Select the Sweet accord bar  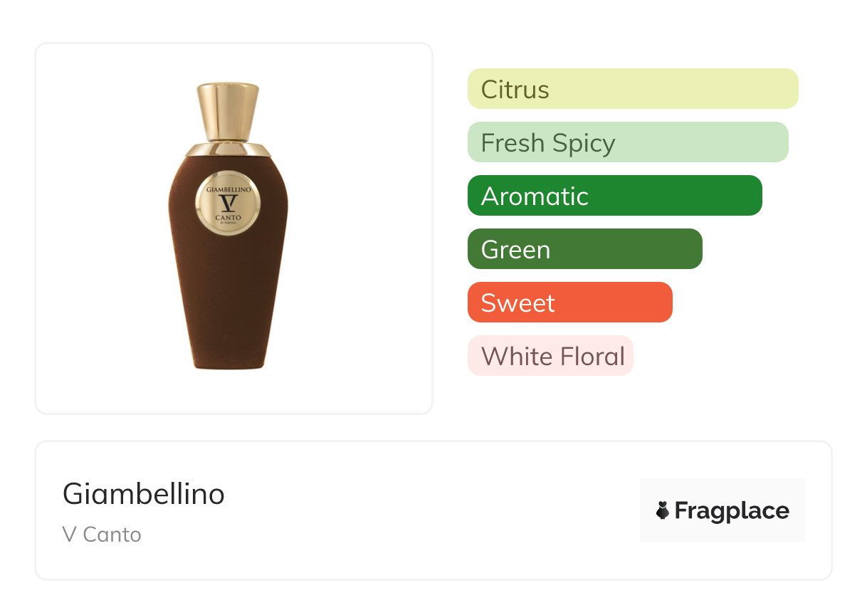coord(569,303)
